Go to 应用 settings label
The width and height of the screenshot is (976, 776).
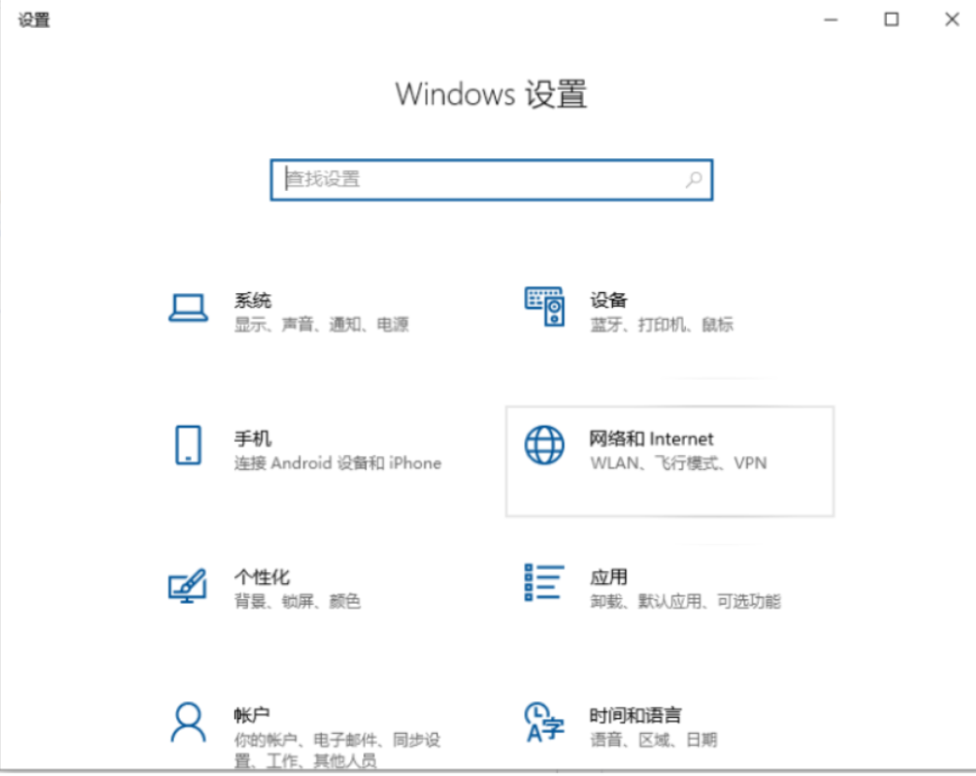(608, 577)
